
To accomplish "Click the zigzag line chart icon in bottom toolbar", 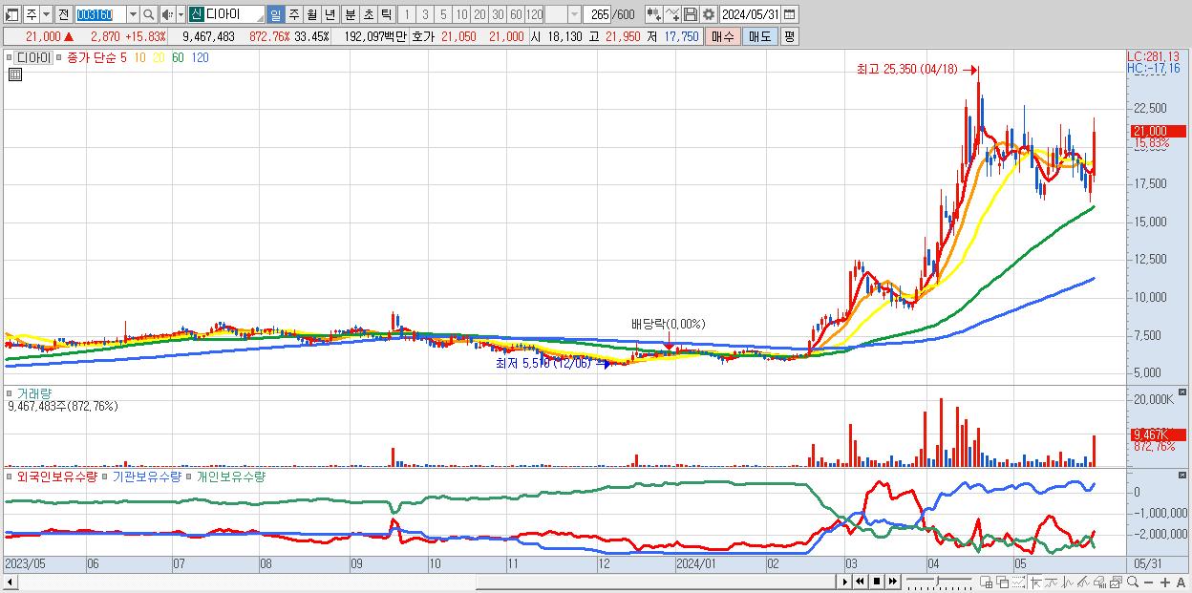I will click(1068, 582).
